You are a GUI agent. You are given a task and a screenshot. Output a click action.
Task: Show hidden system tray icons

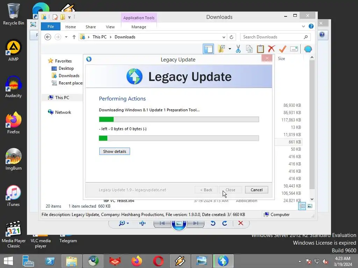[x=300, y=261]
